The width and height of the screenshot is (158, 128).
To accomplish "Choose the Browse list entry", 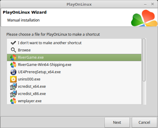I will pos(74,50).
